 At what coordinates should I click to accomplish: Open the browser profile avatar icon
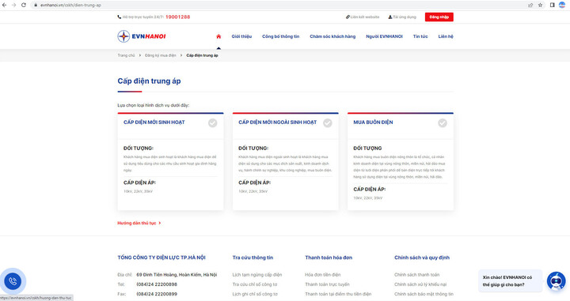(x=561, y=5)
